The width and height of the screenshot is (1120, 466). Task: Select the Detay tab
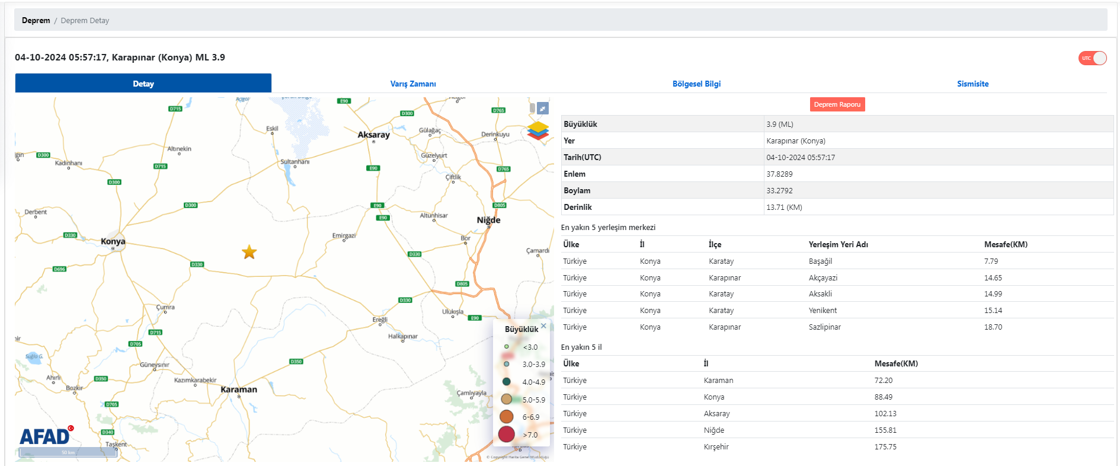click(143, 84)
